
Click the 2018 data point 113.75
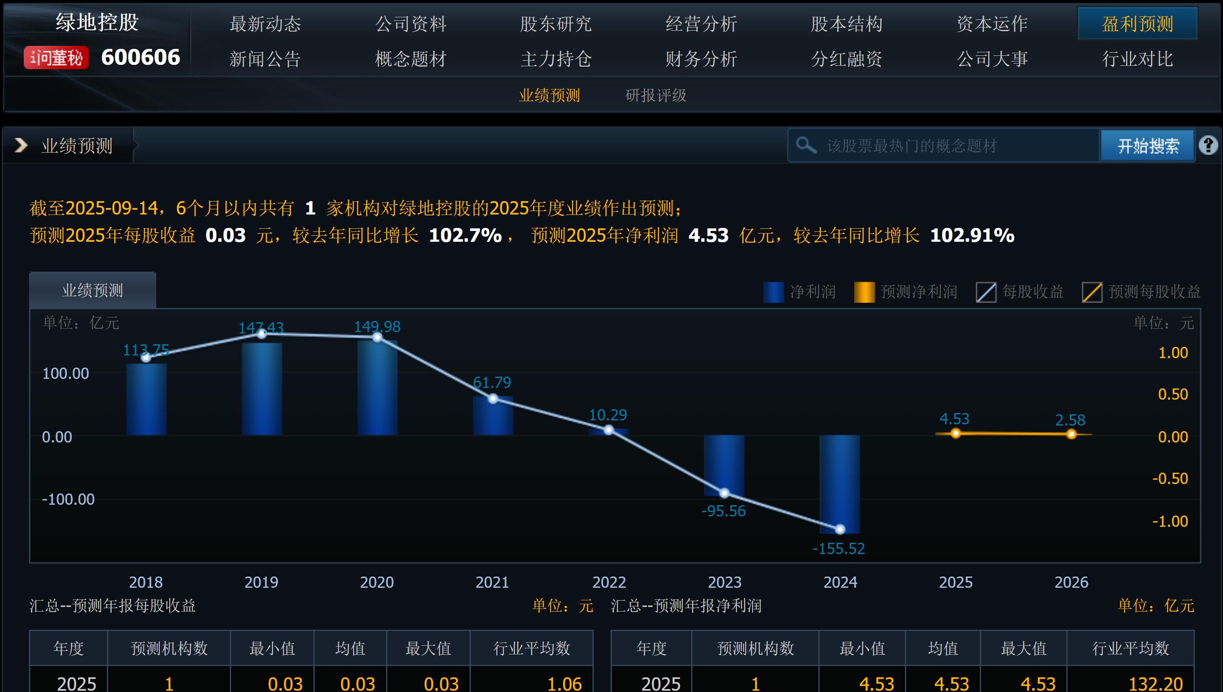point(146,357)
